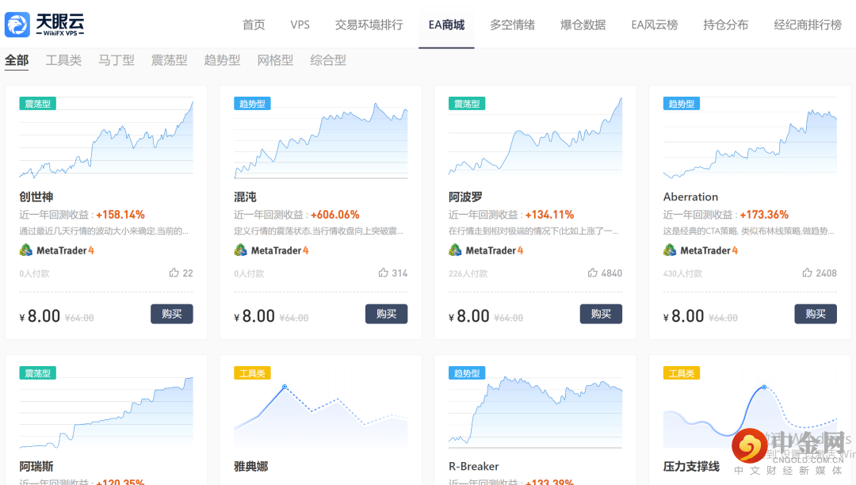Click the 购买 button on 创世神 card
This screenshot has width=856, height=485.
pos(172,314)
